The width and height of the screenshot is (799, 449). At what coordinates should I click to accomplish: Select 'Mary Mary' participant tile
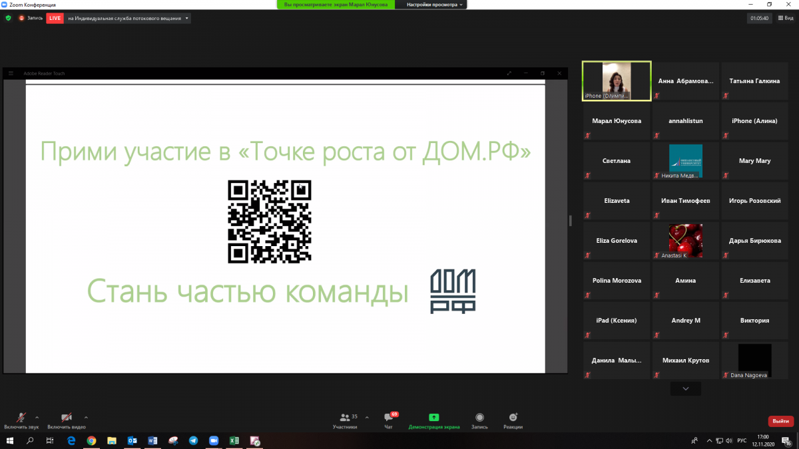click(755, 161)
